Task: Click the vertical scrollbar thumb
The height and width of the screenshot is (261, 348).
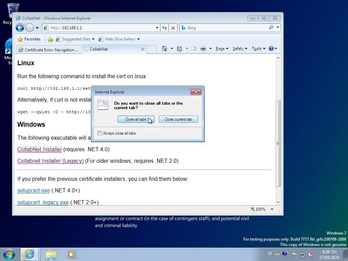Action: (278, 143)
